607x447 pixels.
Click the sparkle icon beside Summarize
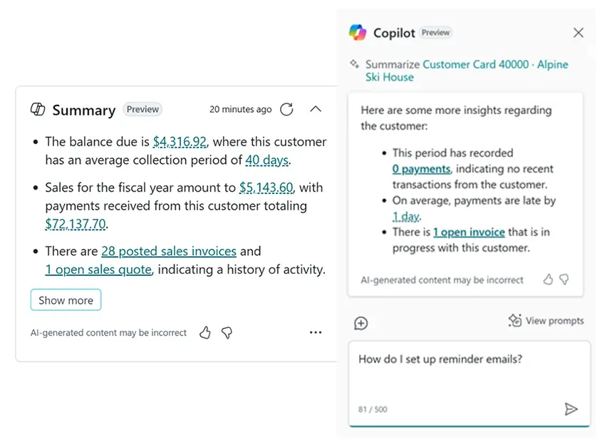(x=355, y=64)
